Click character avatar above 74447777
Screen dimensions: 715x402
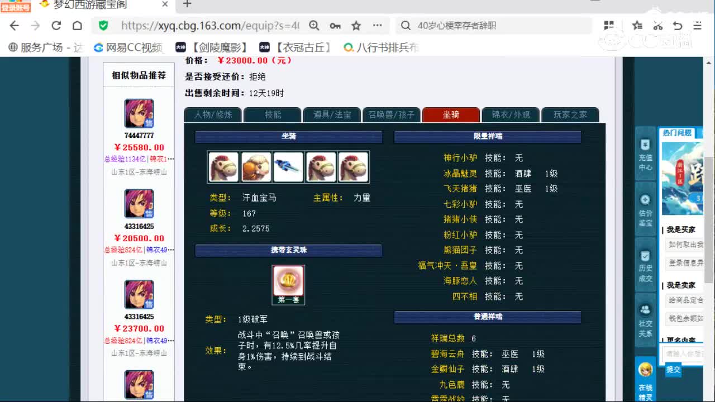[139, 113]
